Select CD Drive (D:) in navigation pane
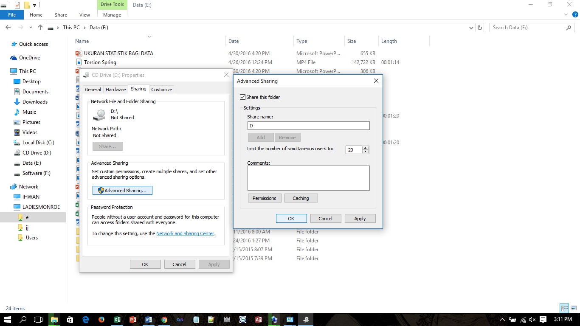Image resolution: width=580 pixels, height=326 pixels. (x=37, y=153)
